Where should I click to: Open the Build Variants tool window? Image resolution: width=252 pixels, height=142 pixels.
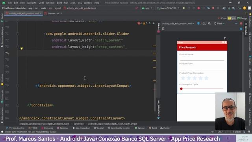(2, 115)
